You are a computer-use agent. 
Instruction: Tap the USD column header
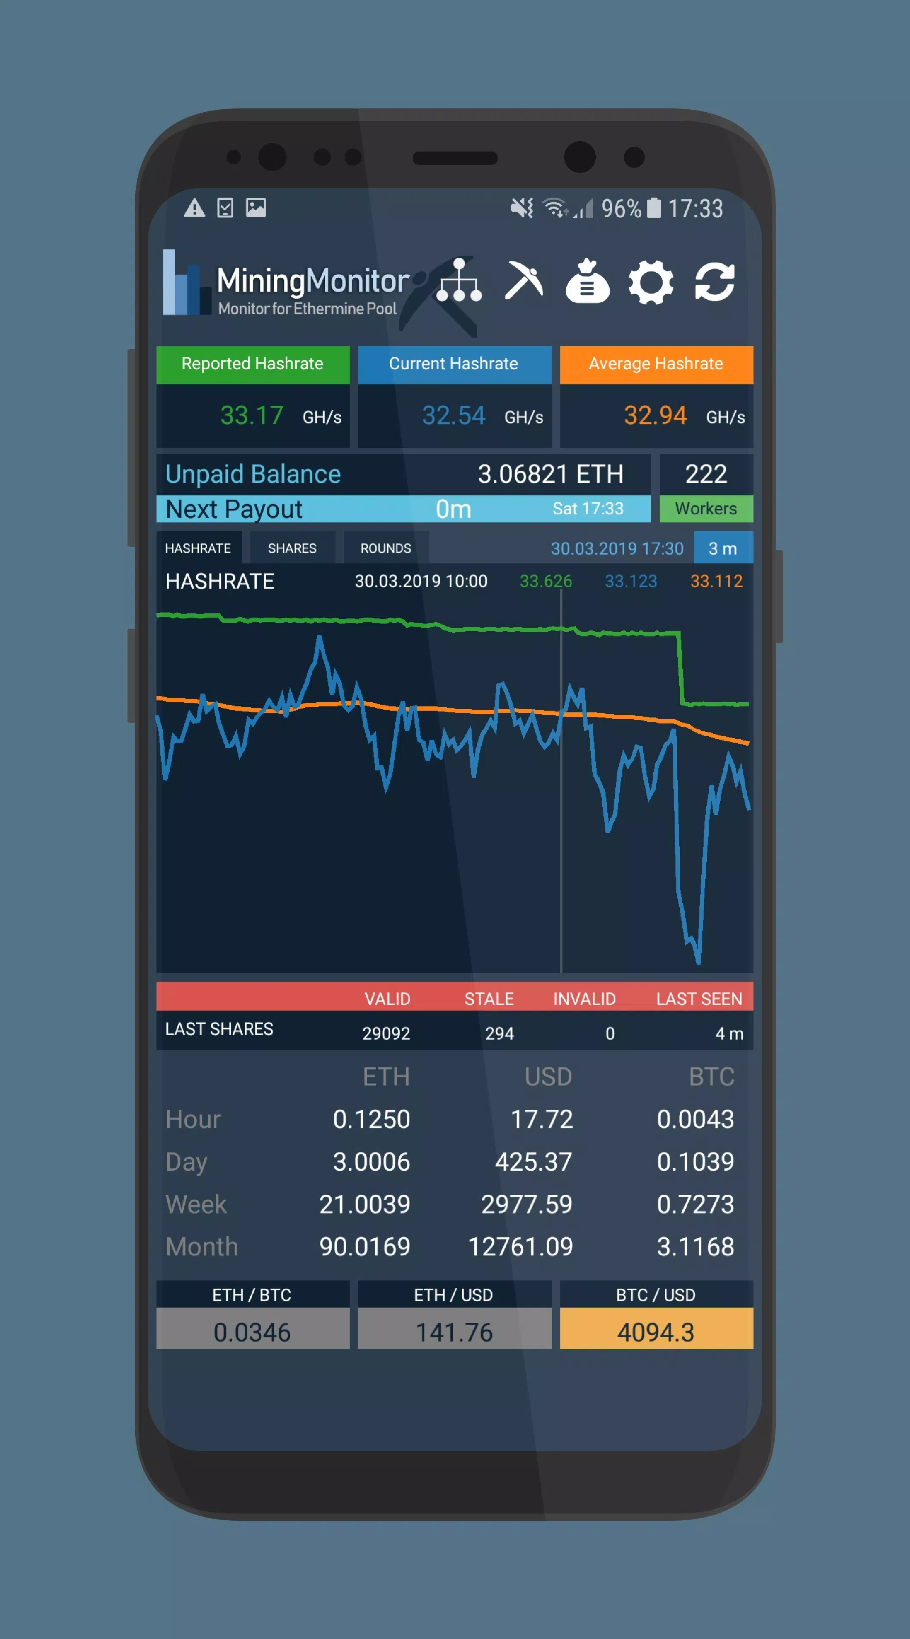pos(548,1076)
